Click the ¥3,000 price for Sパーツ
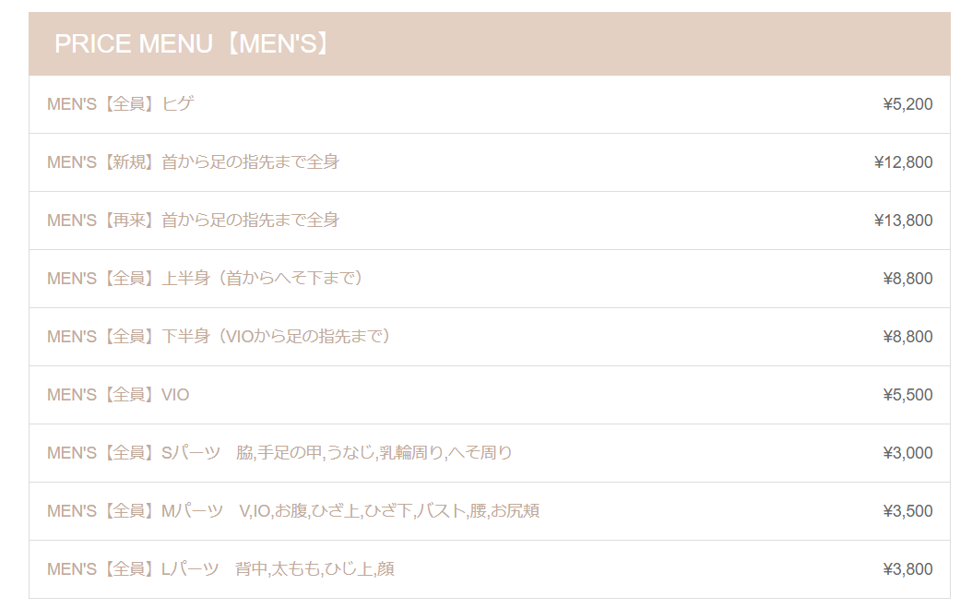Viewport: 972px width, 609px height. click(x=907, y=453)
